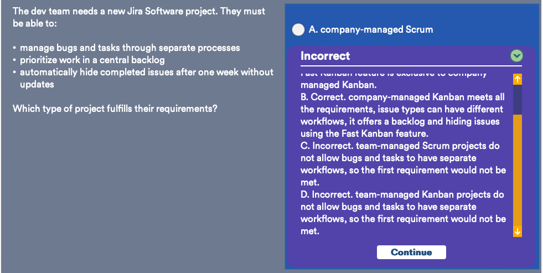Click the white divider line under 'Incorrect'

(411, 65)
